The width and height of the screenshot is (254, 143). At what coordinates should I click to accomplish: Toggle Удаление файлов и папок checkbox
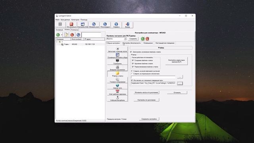point(133,64)
